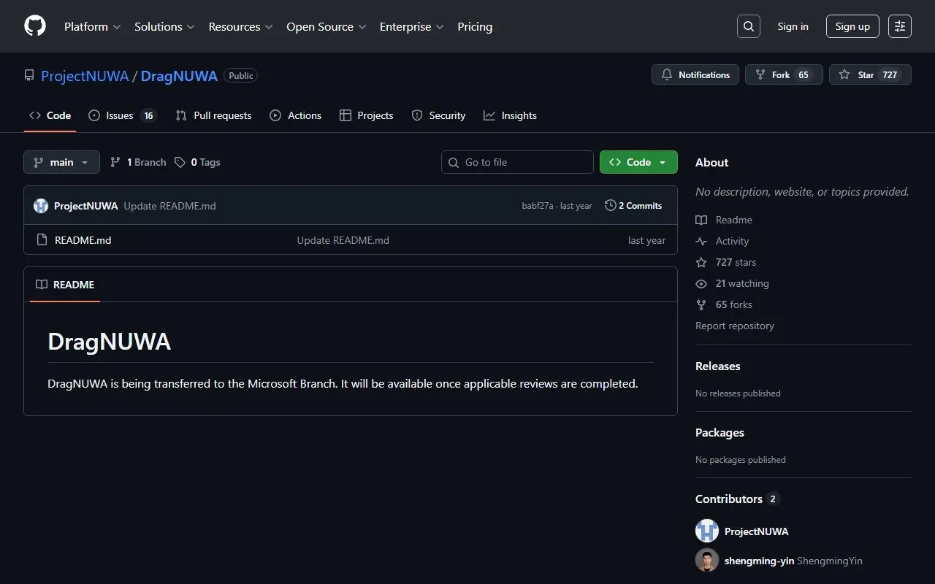Click the Report repository link
The width and height of the screenshot is (935, 584).
click(x=735, y=326)
